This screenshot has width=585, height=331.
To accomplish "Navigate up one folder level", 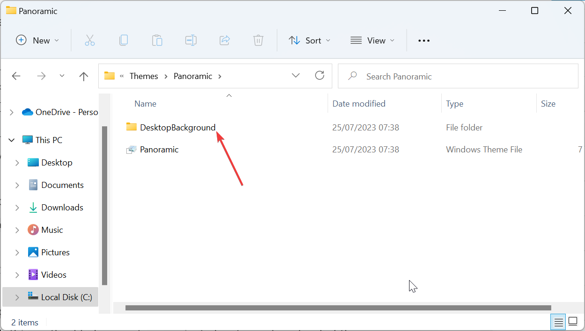I will point(83,76).
